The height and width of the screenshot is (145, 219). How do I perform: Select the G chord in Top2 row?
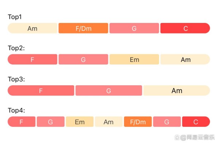point(83,59)
